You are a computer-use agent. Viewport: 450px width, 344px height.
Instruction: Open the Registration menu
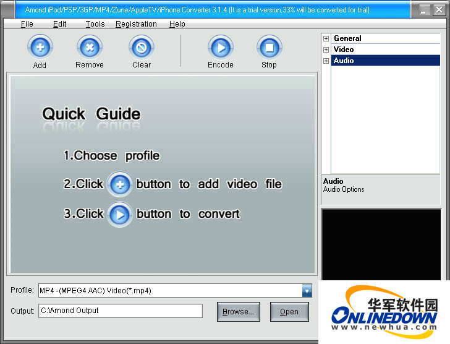pos(136,24)
